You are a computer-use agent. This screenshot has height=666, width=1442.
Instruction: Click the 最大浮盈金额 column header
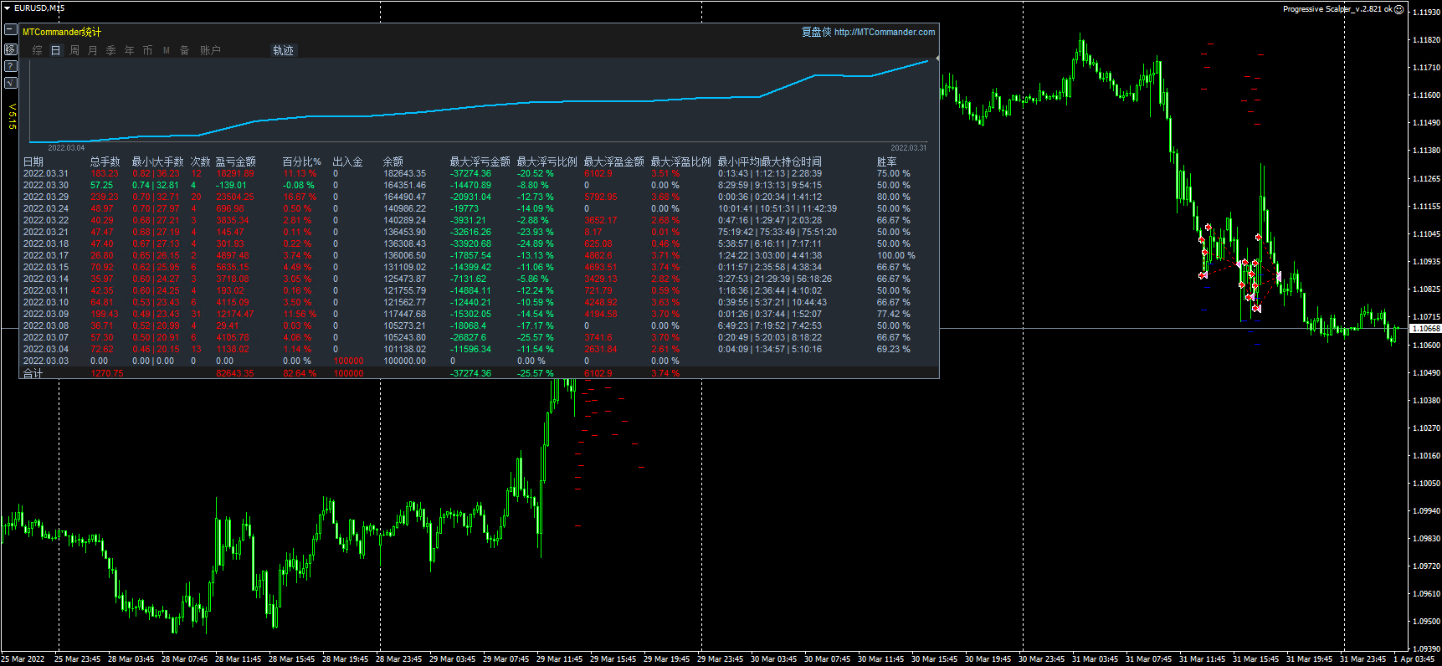pyautogui.click(x=613, y=161)
